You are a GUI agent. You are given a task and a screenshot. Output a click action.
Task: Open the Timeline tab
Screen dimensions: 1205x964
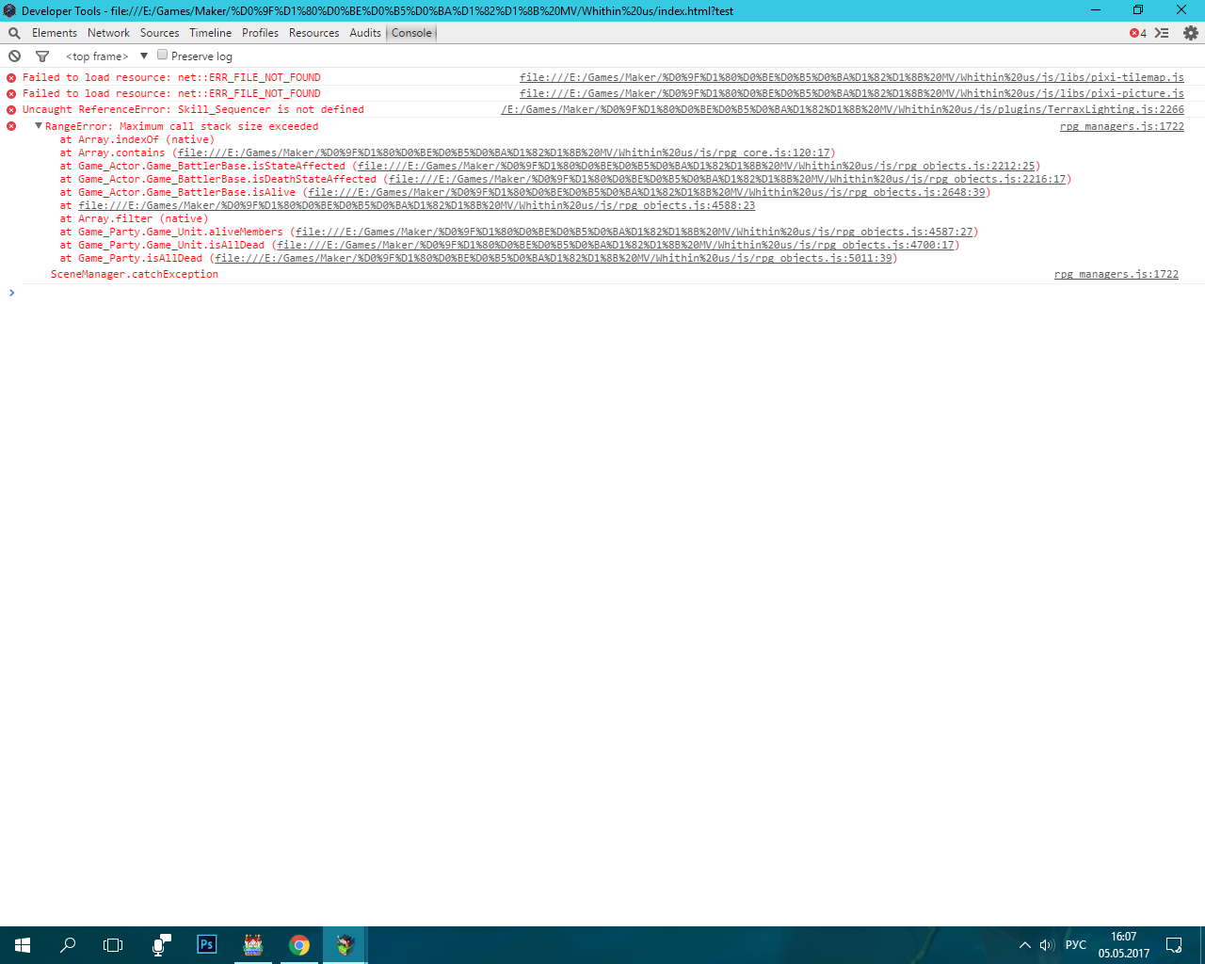(x=210, y=33)
